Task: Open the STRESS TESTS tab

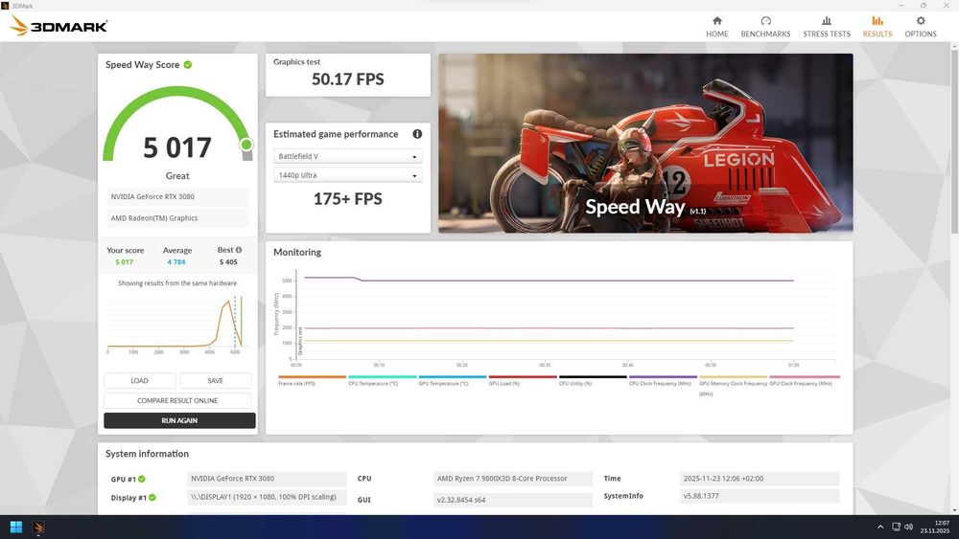Action: pos(827,27)
